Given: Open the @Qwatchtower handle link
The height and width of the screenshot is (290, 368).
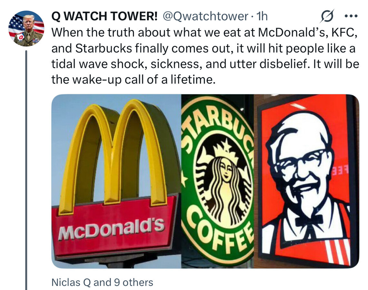Looking at the screenshot, I should 205,16.
